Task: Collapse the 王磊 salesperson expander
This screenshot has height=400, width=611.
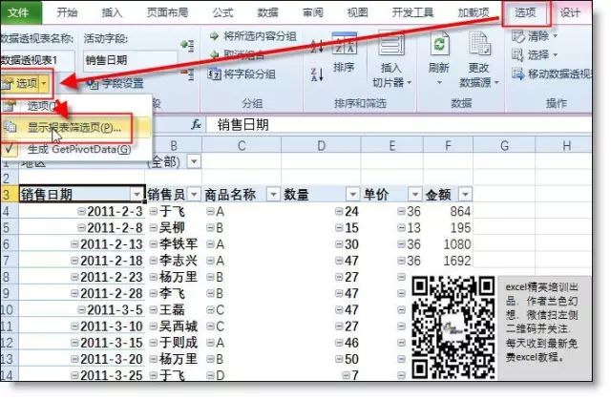Action: 154,309
